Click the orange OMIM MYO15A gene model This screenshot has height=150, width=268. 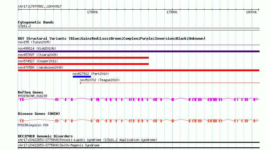pyautogui.click(x=139, y=121)
